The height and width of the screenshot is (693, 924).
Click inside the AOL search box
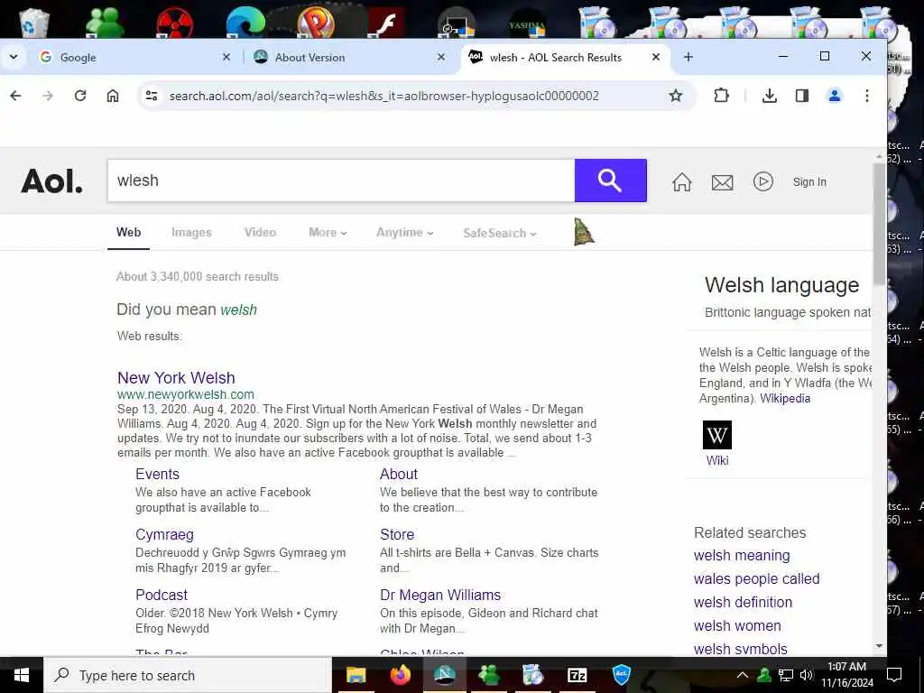click(341, 180)
